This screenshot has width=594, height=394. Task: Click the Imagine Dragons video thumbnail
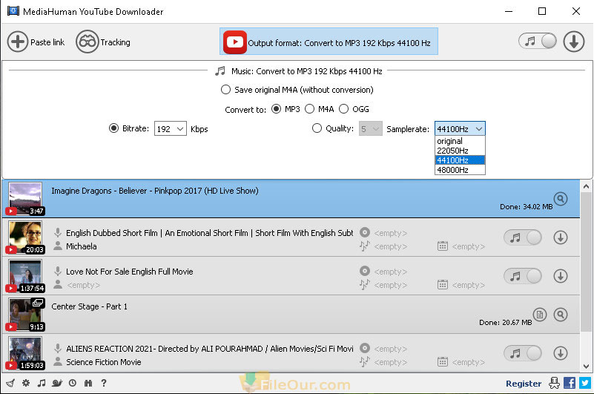[25, 198]
